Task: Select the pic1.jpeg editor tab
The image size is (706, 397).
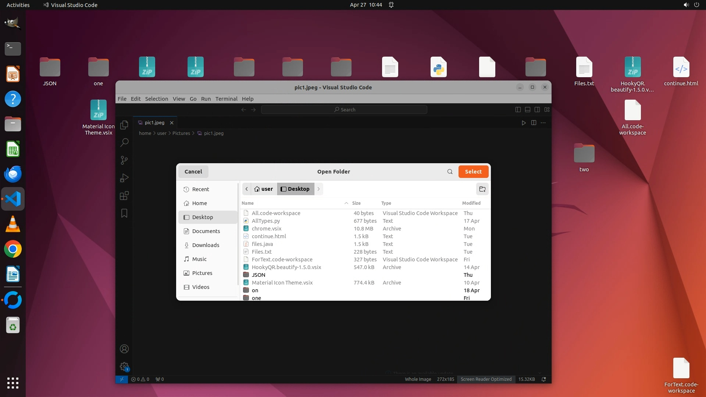Action: (x=154, y=123)
